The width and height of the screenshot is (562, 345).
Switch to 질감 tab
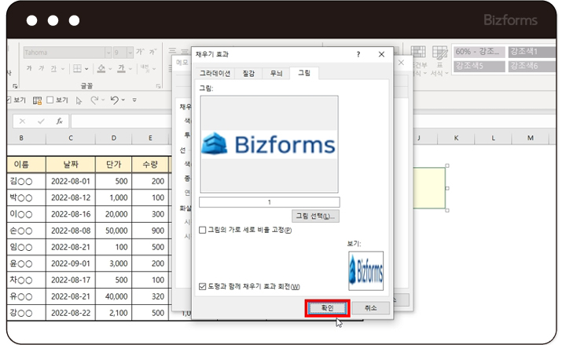(248, 73)
